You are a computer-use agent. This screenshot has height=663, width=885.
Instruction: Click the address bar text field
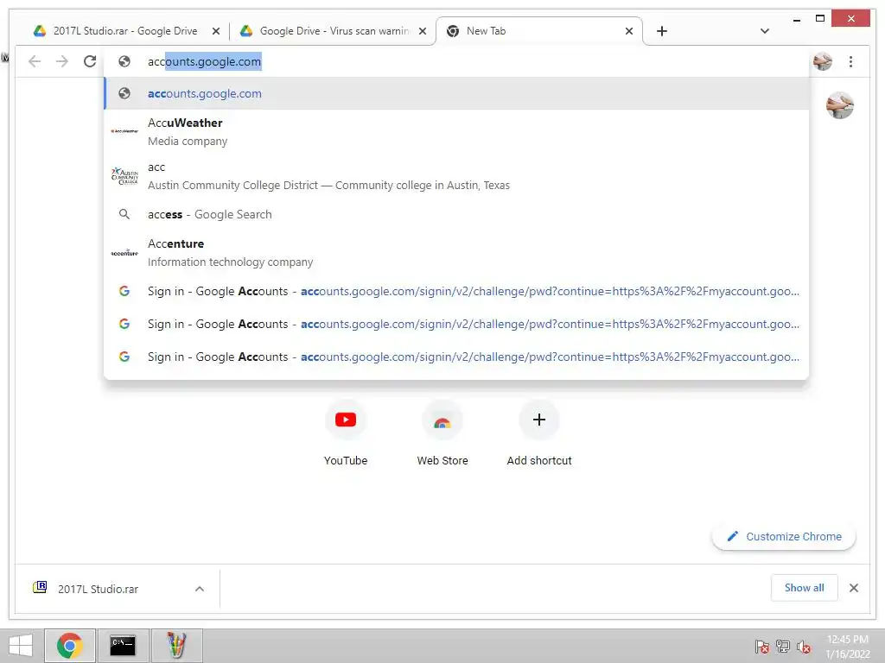(456, 61)
